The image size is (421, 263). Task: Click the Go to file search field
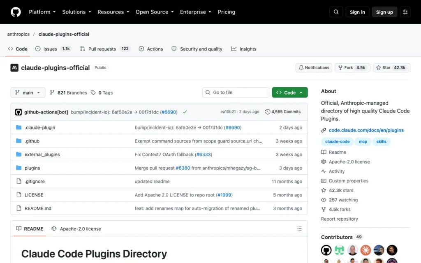[x=236, y=92]
